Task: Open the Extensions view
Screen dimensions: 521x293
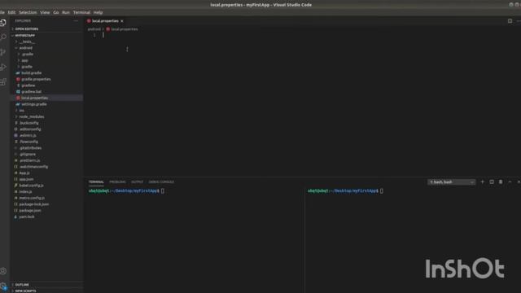Action: pos(3,81)
